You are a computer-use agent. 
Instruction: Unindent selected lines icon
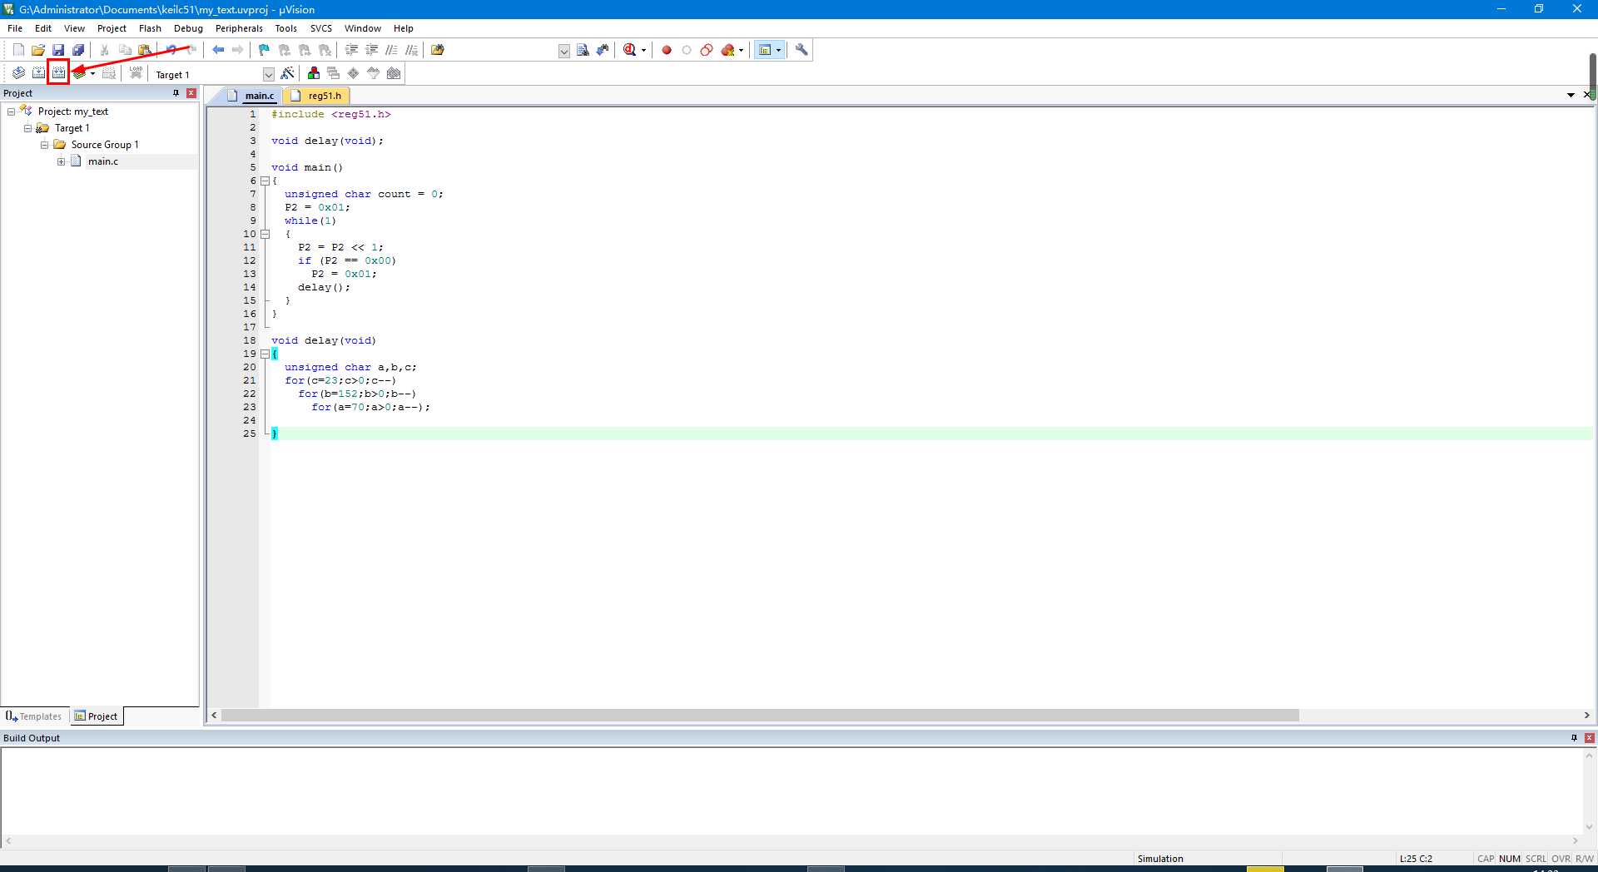pos(372,50)
